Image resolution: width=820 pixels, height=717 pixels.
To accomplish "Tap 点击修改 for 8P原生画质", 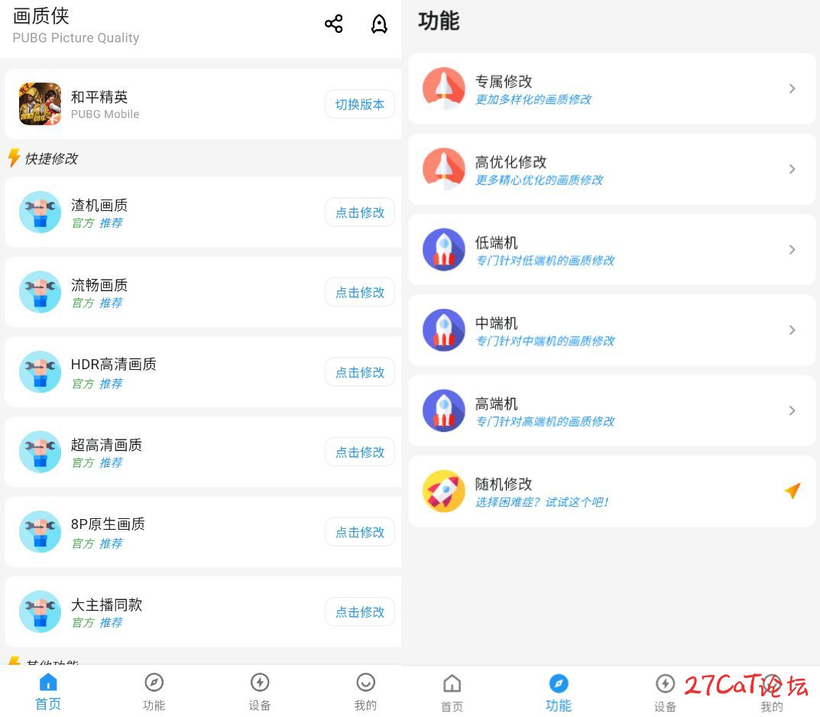I will (x=360, y=532).
